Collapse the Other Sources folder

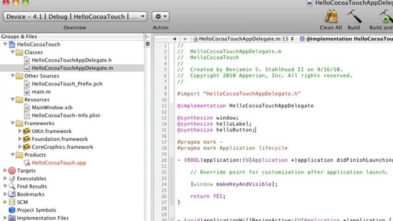[12, 76]
